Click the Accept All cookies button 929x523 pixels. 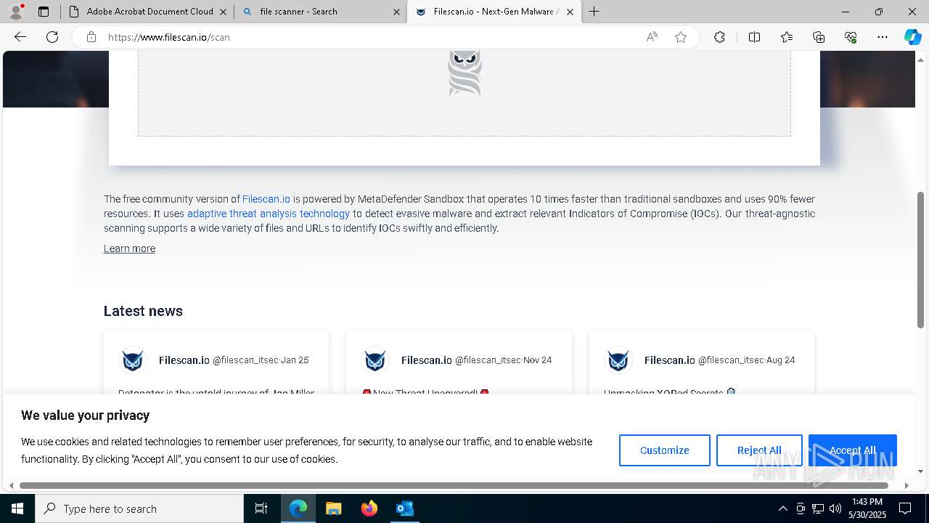point(853,450)
